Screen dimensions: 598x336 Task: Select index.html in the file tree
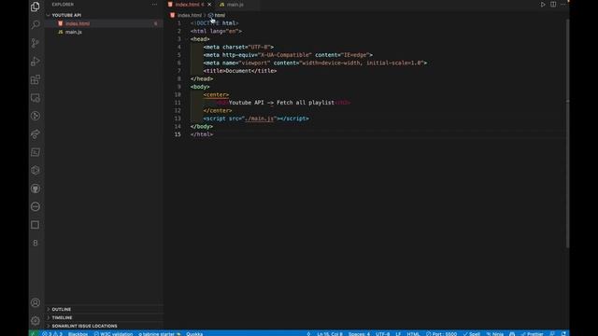[x=78, y=23]
